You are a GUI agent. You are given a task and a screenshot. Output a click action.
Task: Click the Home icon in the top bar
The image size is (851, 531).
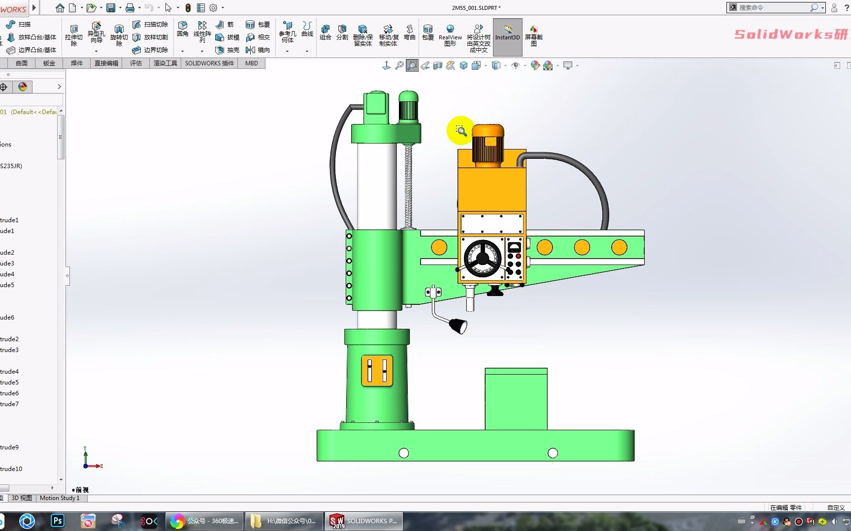click(60, 8)
